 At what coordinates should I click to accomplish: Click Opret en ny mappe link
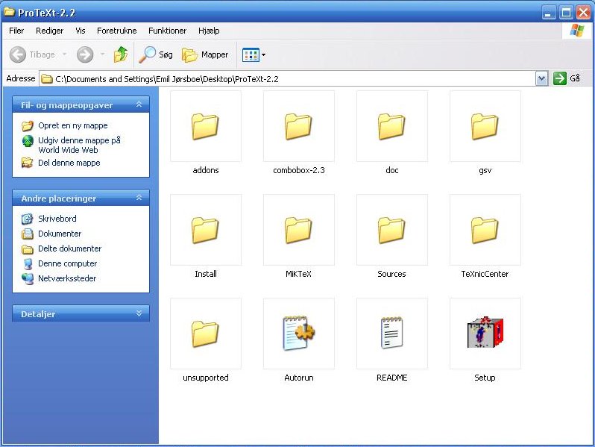73,125
